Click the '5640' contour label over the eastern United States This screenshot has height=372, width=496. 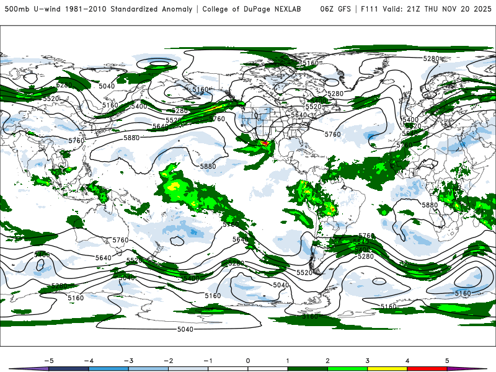pos(299,115)
